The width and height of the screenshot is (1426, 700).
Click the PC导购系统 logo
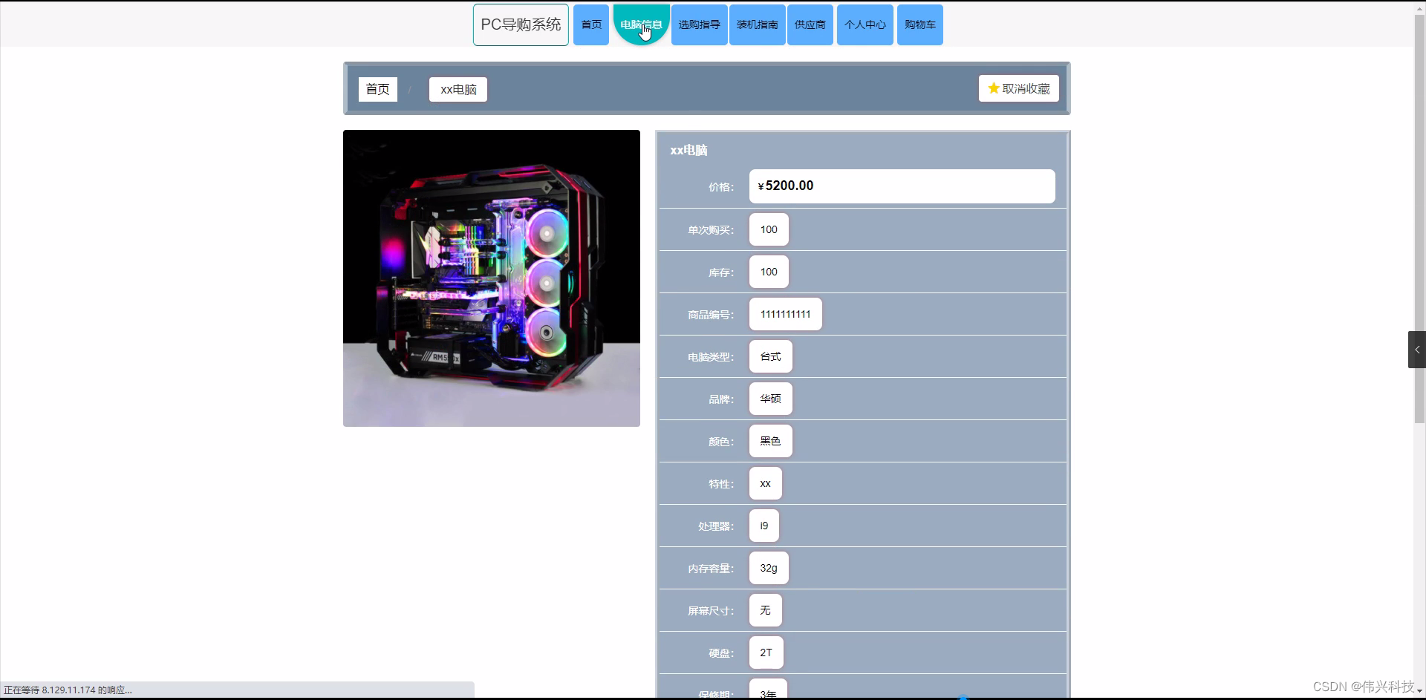(520, 24)
